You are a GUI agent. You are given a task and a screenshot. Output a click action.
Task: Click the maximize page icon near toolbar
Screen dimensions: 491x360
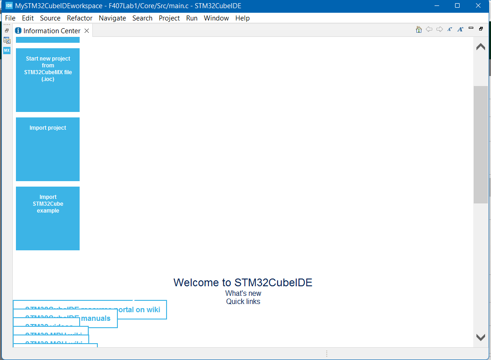[481, 28]
